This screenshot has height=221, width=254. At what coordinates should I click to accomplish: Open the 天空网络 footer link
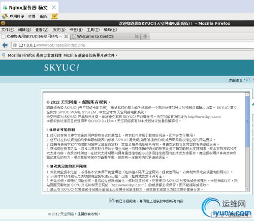click(67, 214)
